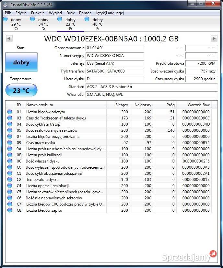Click status orb for attribute 01 read errors
The width and height of the screenshot is (223, 268).
[x=10, y=112]
